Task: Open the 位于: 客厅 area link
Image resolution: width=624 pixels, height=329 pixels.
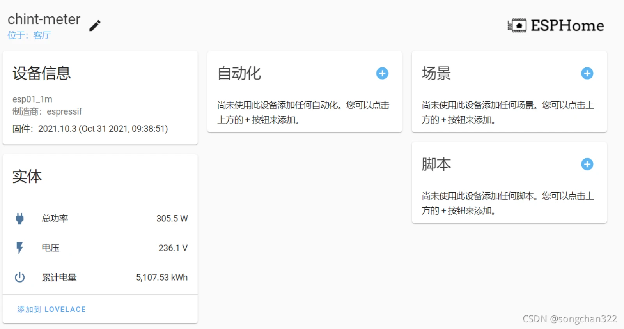Action: (x=29, y=35)
